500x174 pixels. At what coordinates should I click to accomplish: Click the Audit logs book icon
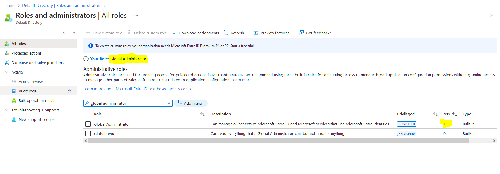[x=14, y=91]
